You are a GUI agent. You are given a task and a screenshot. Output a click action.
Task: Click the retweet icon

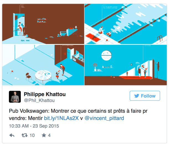(x=25, y=135)
